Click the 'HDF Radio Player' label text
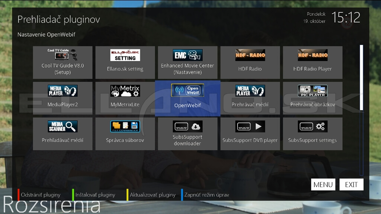This screenshot has height=214, width=381. [313, 69]
